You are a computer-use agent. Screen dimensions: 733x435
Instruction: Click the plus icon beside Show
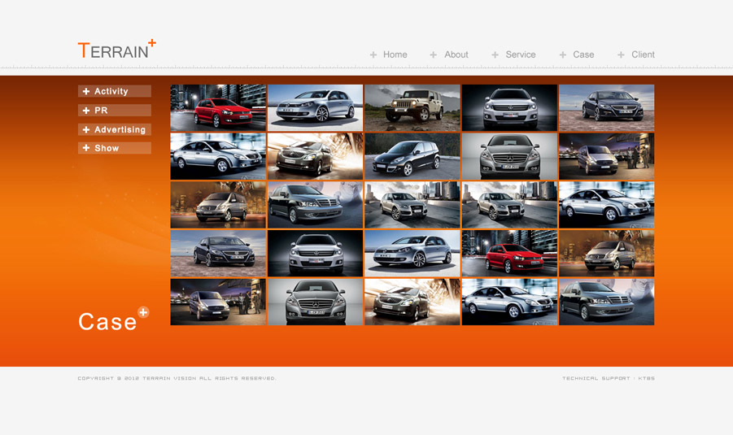(86, 148)
